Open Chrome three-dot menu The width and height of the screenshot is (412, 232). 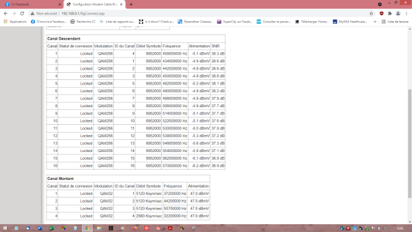pyautogui.click(x=406, y=13)
